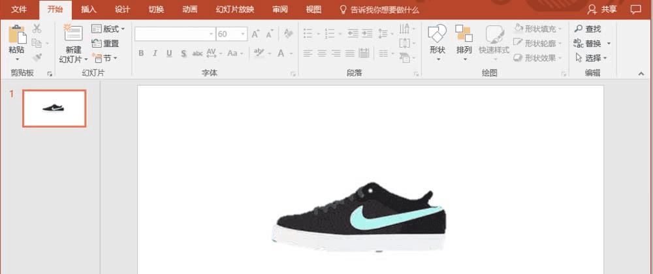Collapse the ribbon with chevron arrow
Image resolution: width=653 pixels, height=274 pixels.
pos(641,74)
